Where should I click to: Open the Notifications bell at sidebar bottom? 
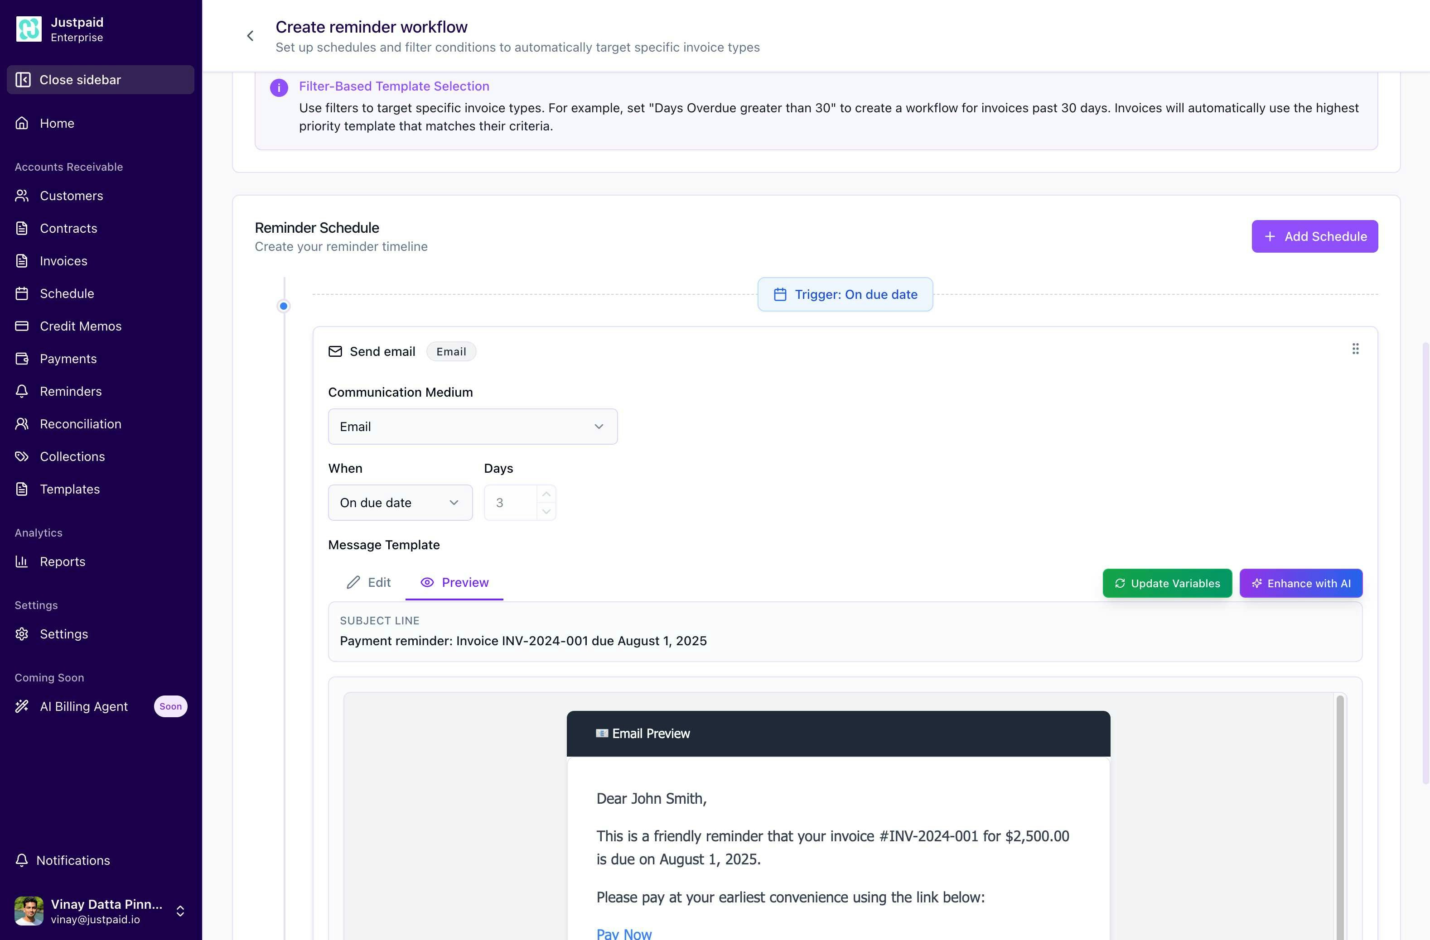tap(22, 860)
